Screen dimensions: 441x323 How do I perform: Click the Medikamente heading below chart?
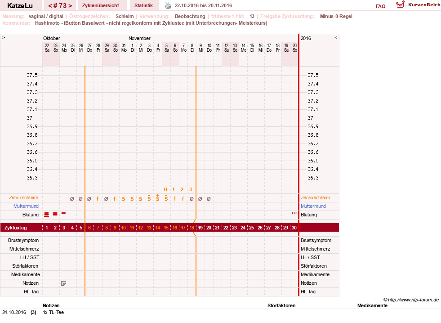tap(372, 306)
